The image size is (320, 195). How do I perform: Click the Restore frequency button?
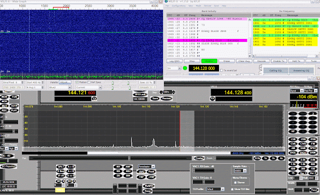166,99
